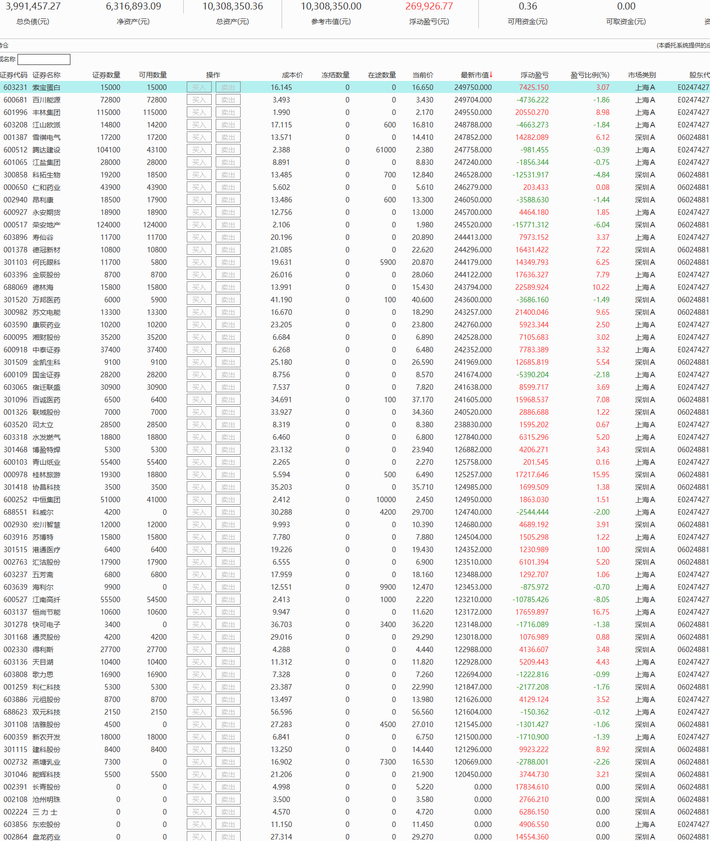Click 买入 for 何氏眼科
The image size is (710, 841).
click(199, 262)
